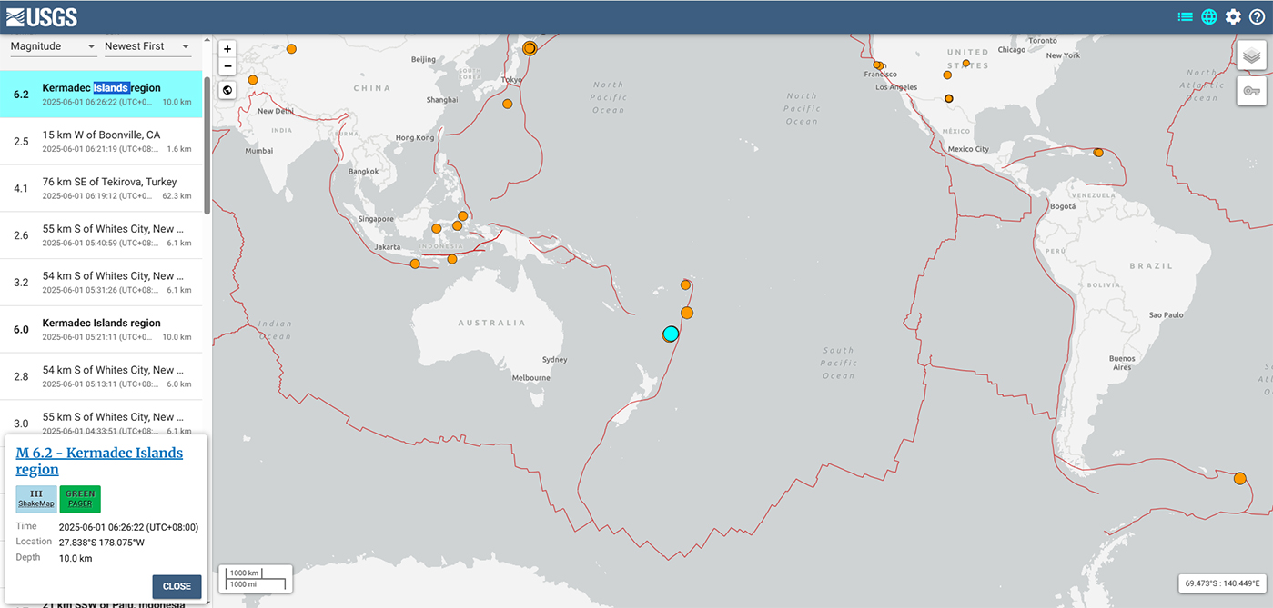Select the 15 km W of Boonville earthquake
This screenshot has width=1273, height=608.
coord(101,141)
